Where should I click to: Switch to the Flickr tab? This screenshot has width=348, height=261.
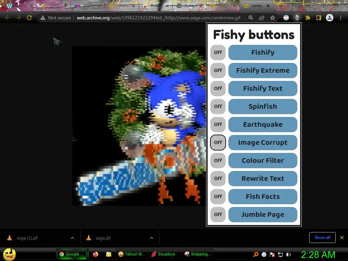88,6
